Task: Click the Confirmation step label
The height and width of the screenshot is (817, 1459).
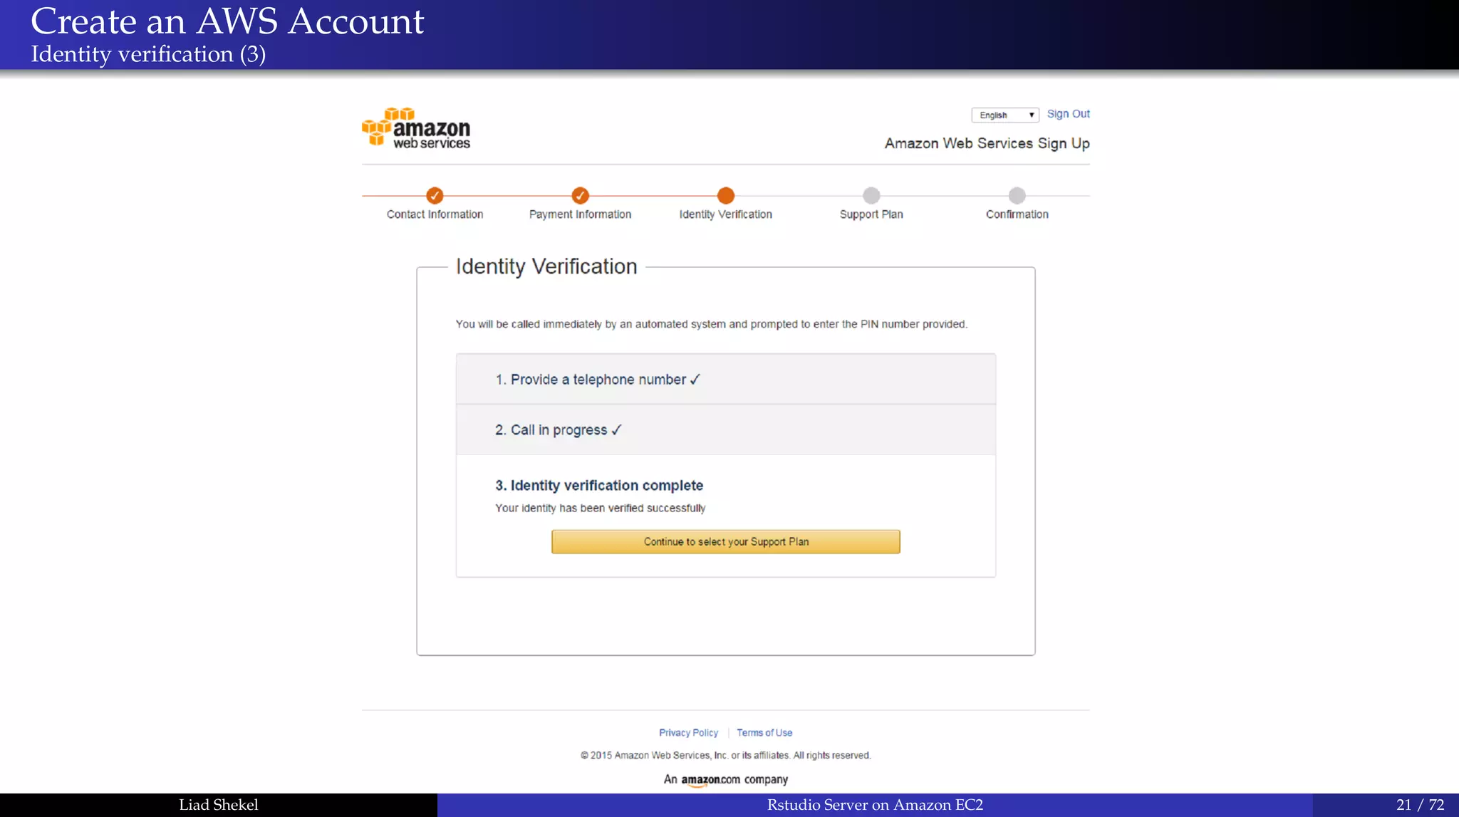Action: tap(1017, 214)
